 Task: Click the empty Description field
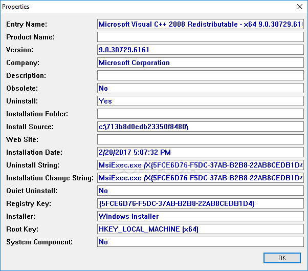(x=201, y=75)
